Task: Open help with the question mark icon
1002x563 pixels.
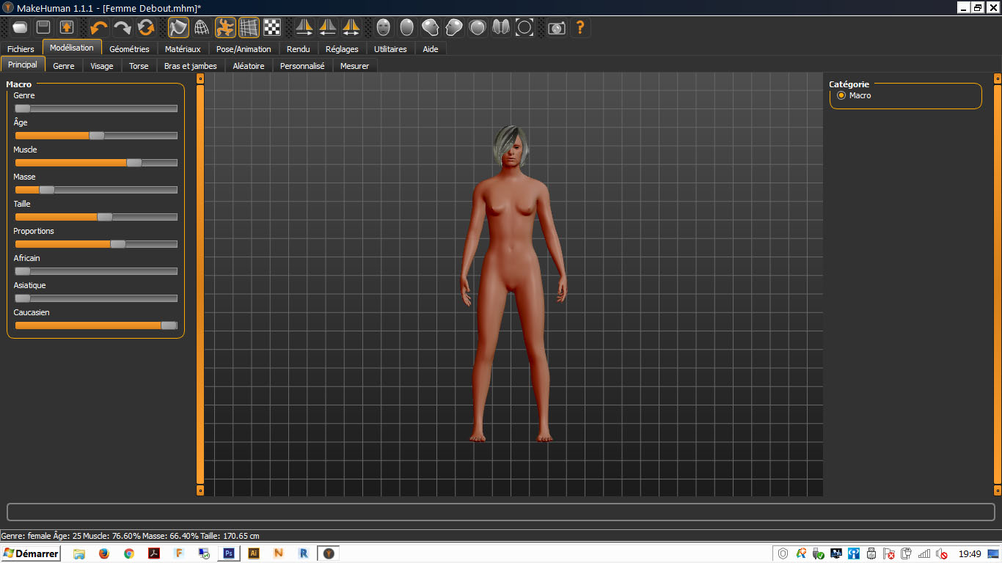Action: point(580,28)
